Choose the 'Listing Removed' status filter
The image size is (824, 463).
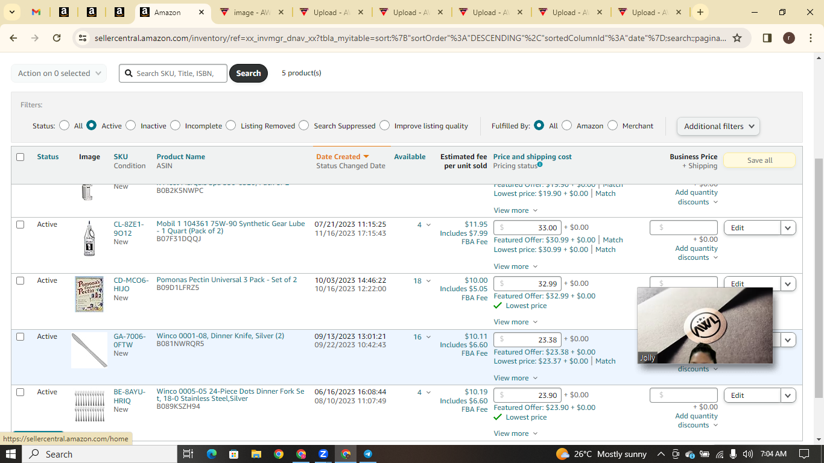(231, 125)
